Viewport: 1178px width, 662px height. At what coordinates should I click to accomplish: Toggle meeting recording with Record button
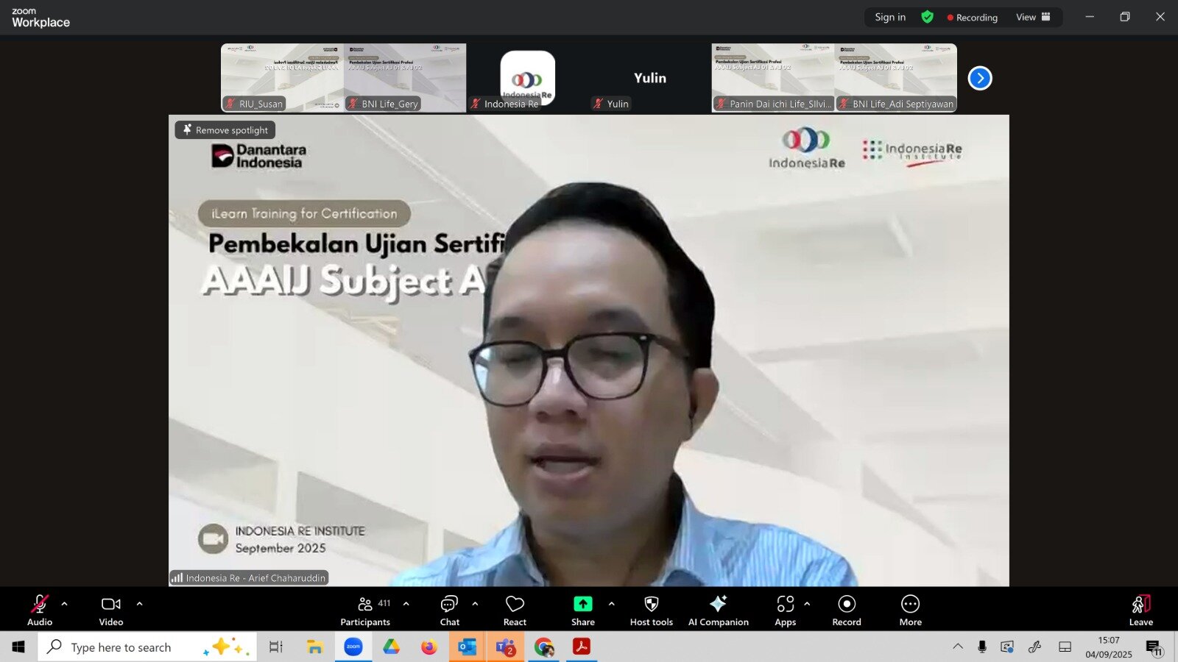847,611
